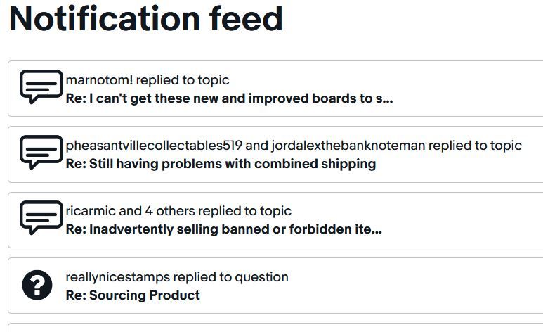Open 'Re: Inadvertently selling banned or forbidden ite...' topic

[x=223, y=229]
